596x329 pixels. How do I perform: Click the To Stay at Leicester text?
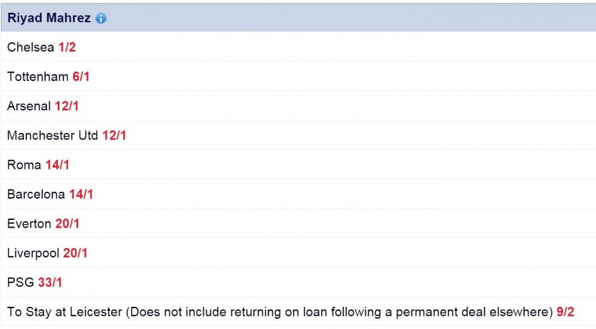[64, 312]
